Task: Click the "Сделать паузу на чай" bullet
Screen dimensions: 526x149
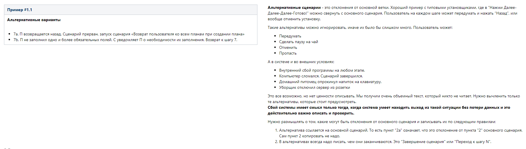Action: point(298,42)
